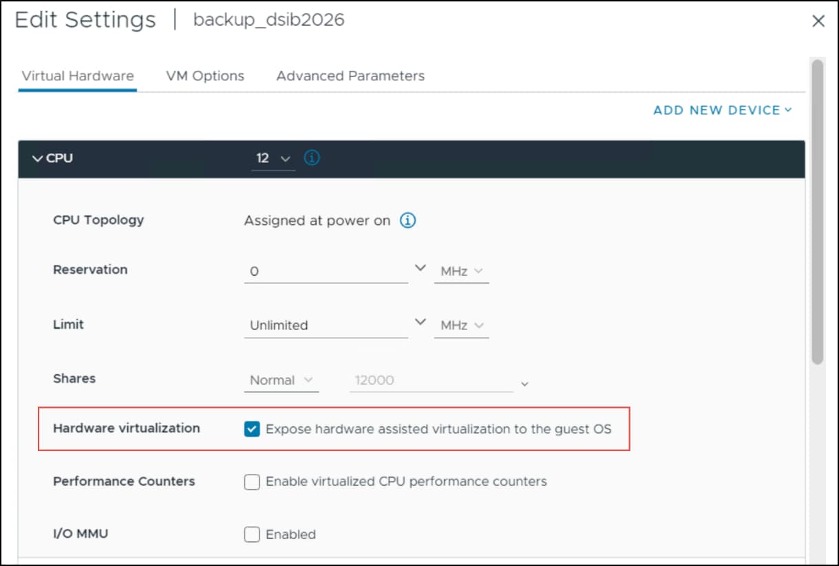839x566 pixels.
Task: Click Assigned at power on text
Action: [317, 221]
